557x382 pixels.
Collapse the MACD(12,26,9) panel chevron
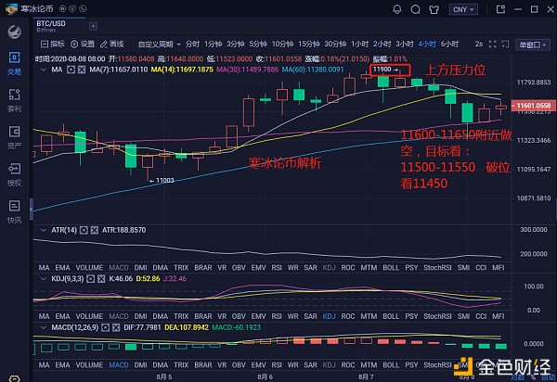point(43,327)
